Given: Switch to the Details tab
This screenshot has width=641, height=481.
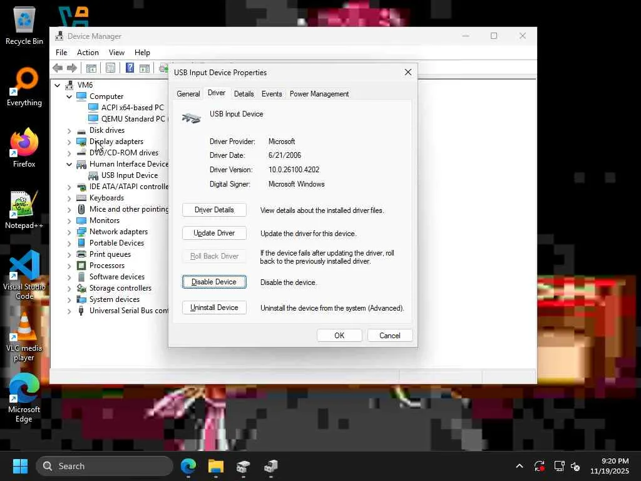Looking at the screenshot, I should pos(244,94).
